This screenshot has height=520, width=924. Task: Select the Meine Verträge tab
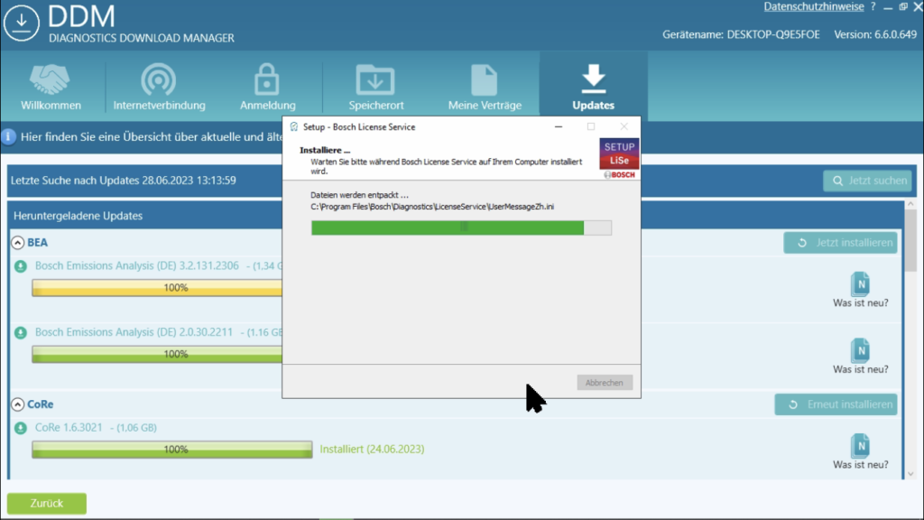coord(485,87)
